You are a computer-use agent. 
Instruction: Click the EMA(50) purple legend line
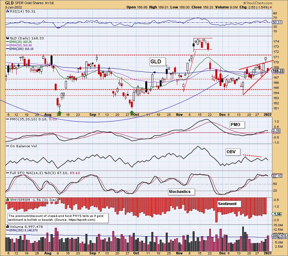pos(8,45)
